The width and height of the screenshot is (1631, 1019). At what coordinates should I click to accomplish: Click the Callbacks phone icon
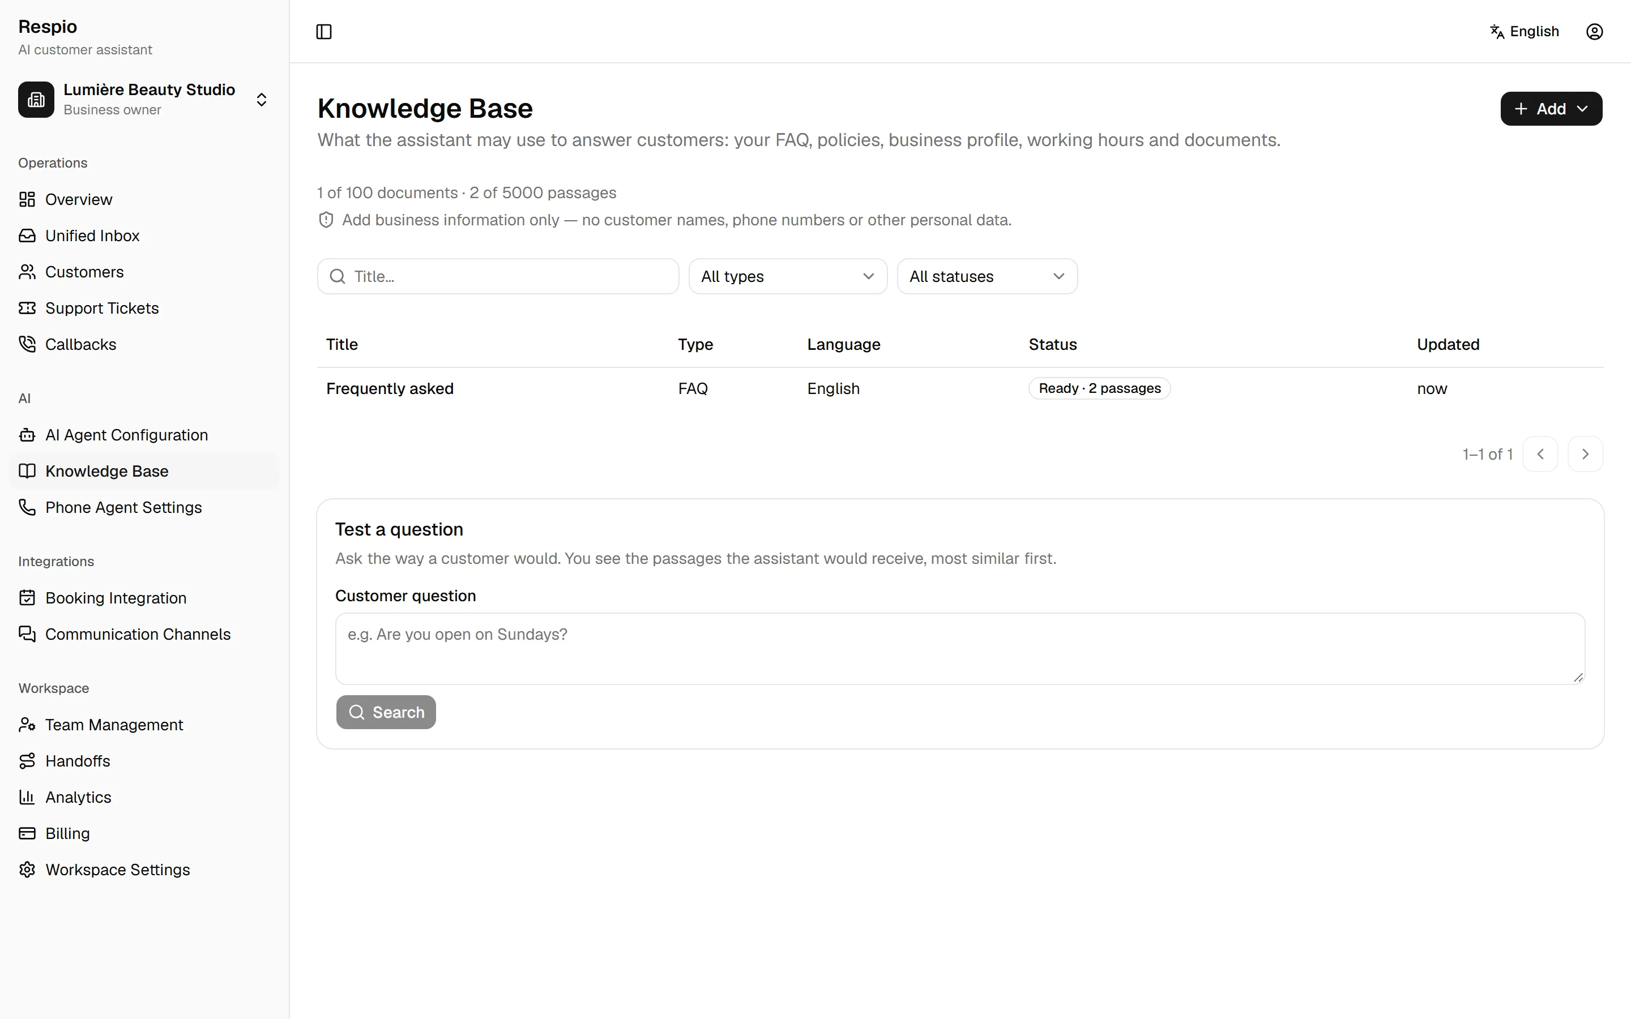coord(27,344)
